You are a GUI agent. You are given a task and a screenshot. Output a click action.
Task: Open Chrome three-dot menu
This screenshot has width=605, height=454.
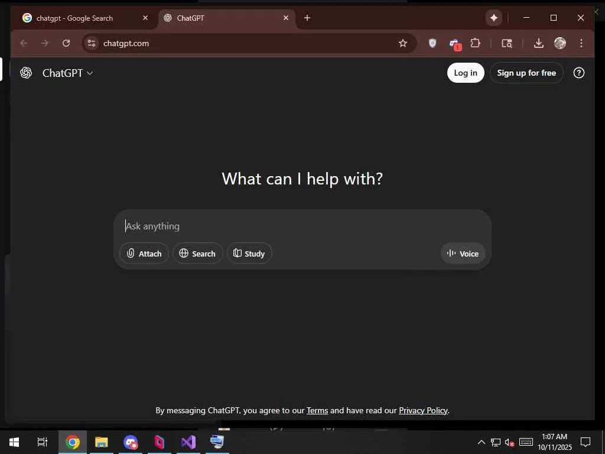tap(581, 43)
